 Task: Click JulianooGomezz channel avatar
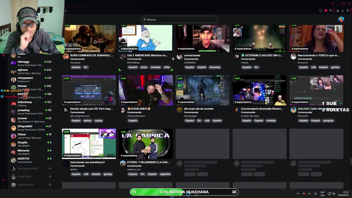coord(123,110)
